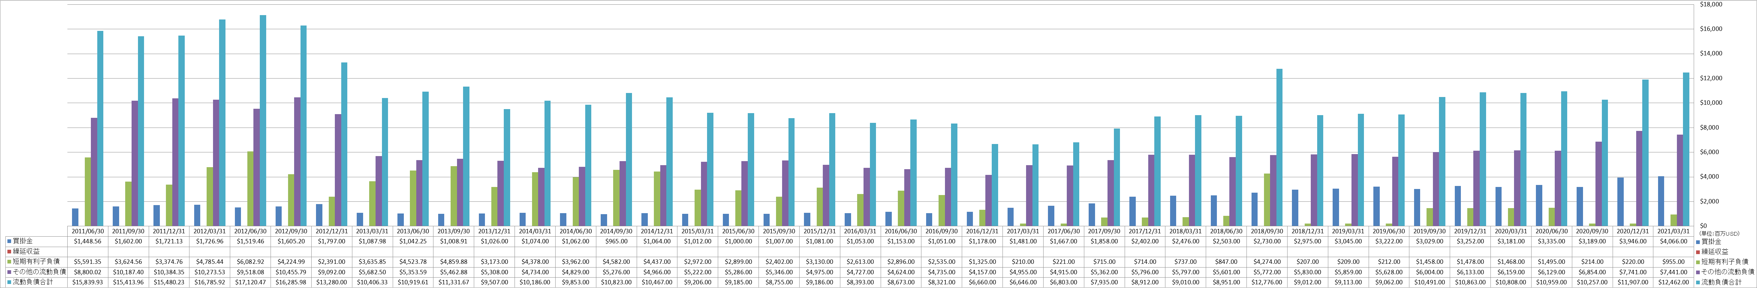Click the green bar for 2011/06/30
The width and height of the screenshot is (1757, 288).
tap(88, 192)
